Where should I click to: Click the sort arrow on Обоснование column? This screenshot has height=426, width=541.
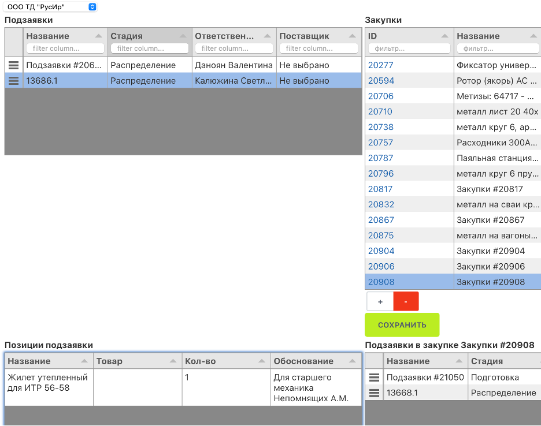[353, 360]
